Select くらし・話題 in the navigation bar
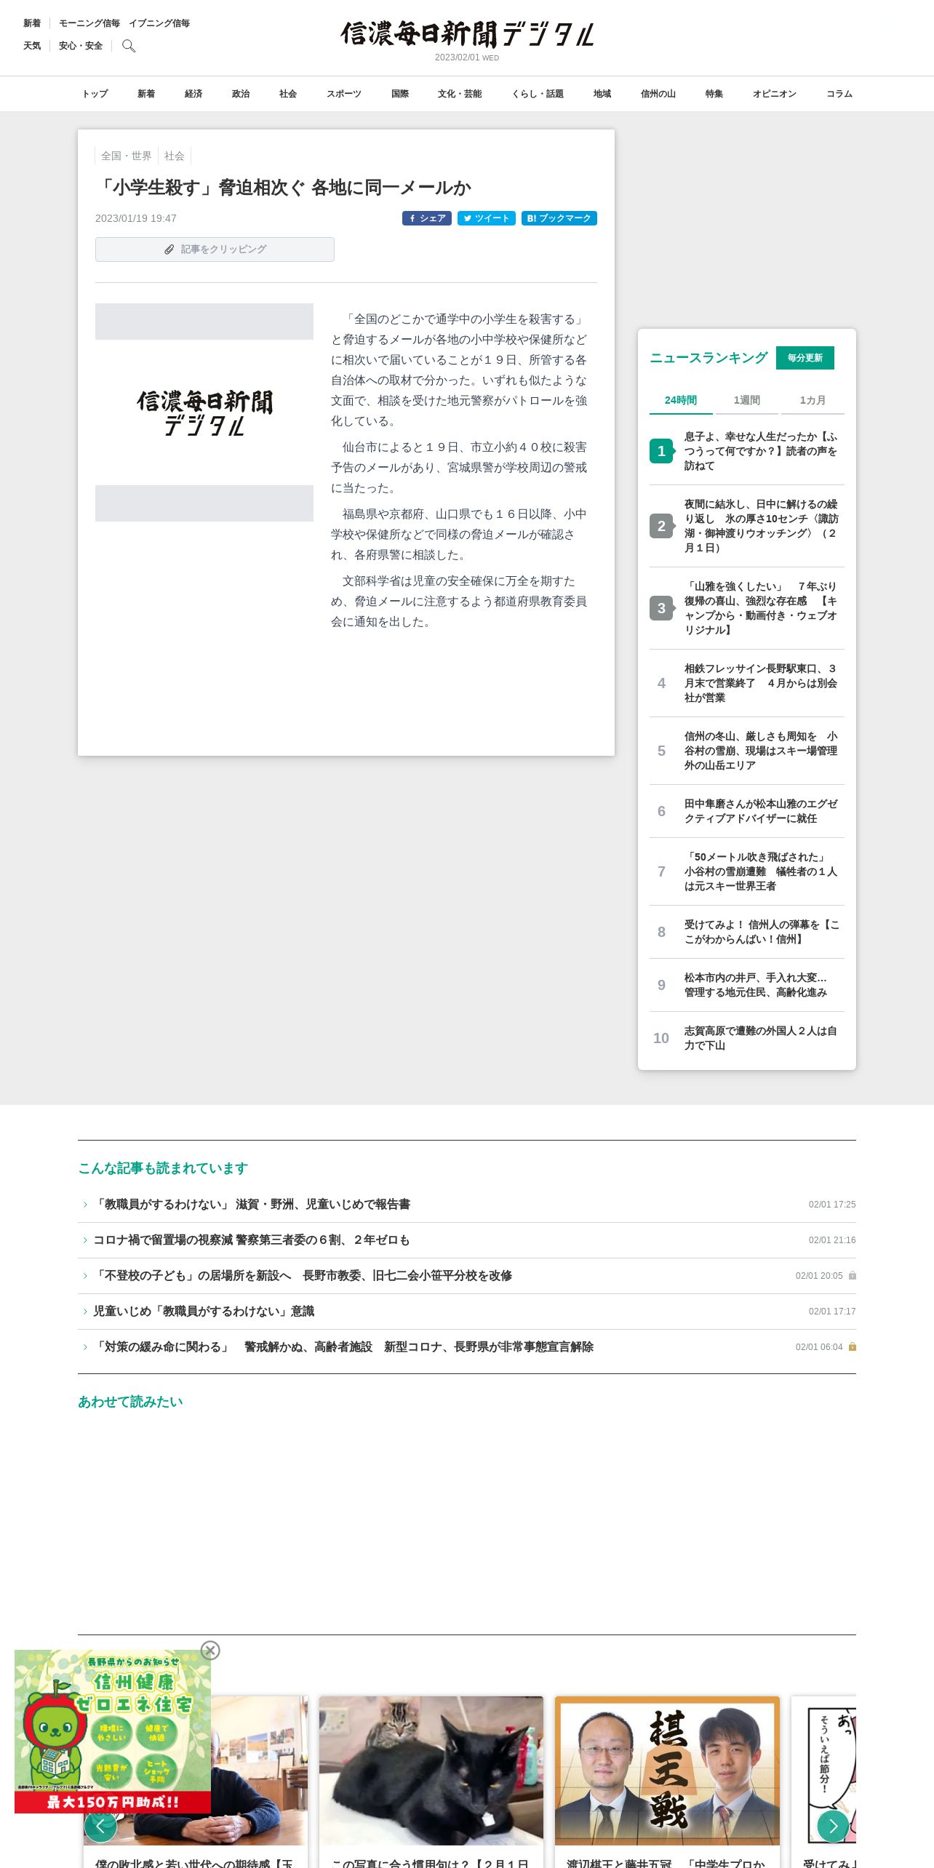 tap(538, 94)
